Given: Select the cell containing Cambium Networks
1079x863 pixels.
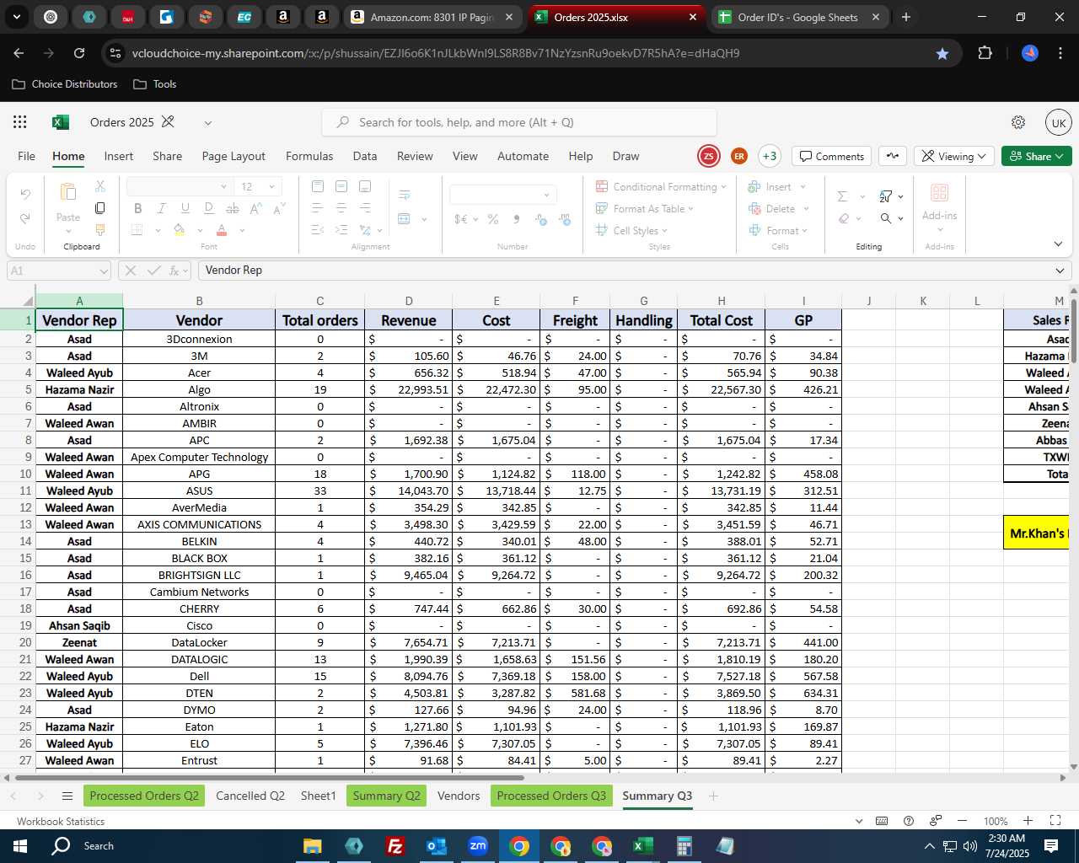Looking at the screenshot, I should click(x=199, y=592).
